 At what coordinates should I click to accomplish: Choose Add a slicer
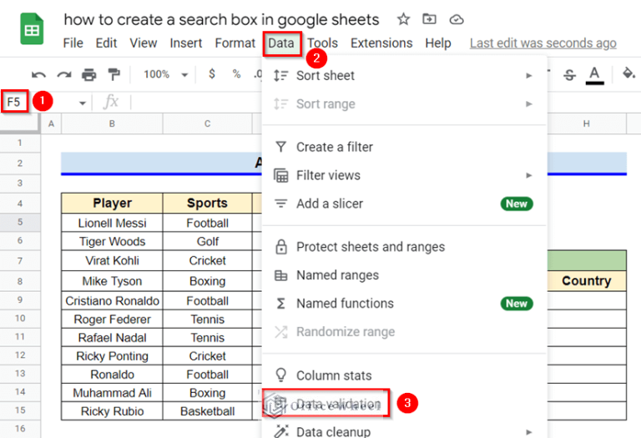[404, 204]
